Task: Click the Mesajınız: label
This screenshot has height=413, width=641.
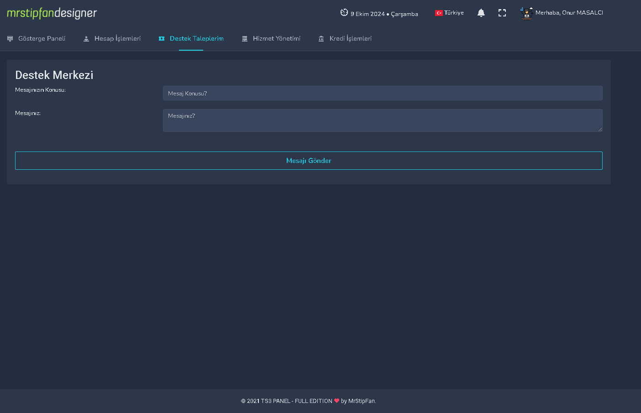Action: pos(28,113)
